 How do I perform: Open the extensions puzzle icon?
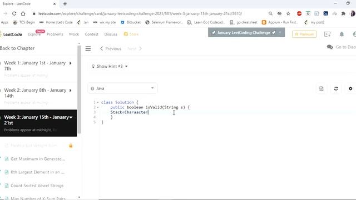(343, 13)
